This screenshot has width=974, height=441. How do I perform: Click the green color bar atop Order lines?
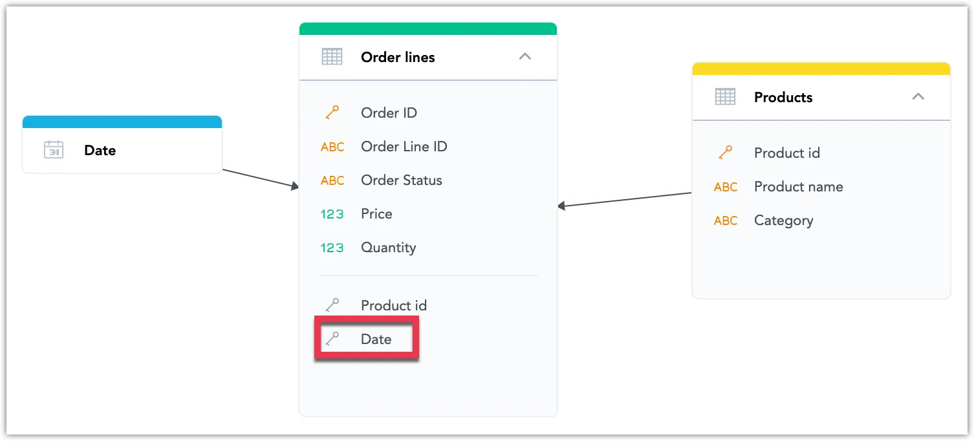click(427, 27)
